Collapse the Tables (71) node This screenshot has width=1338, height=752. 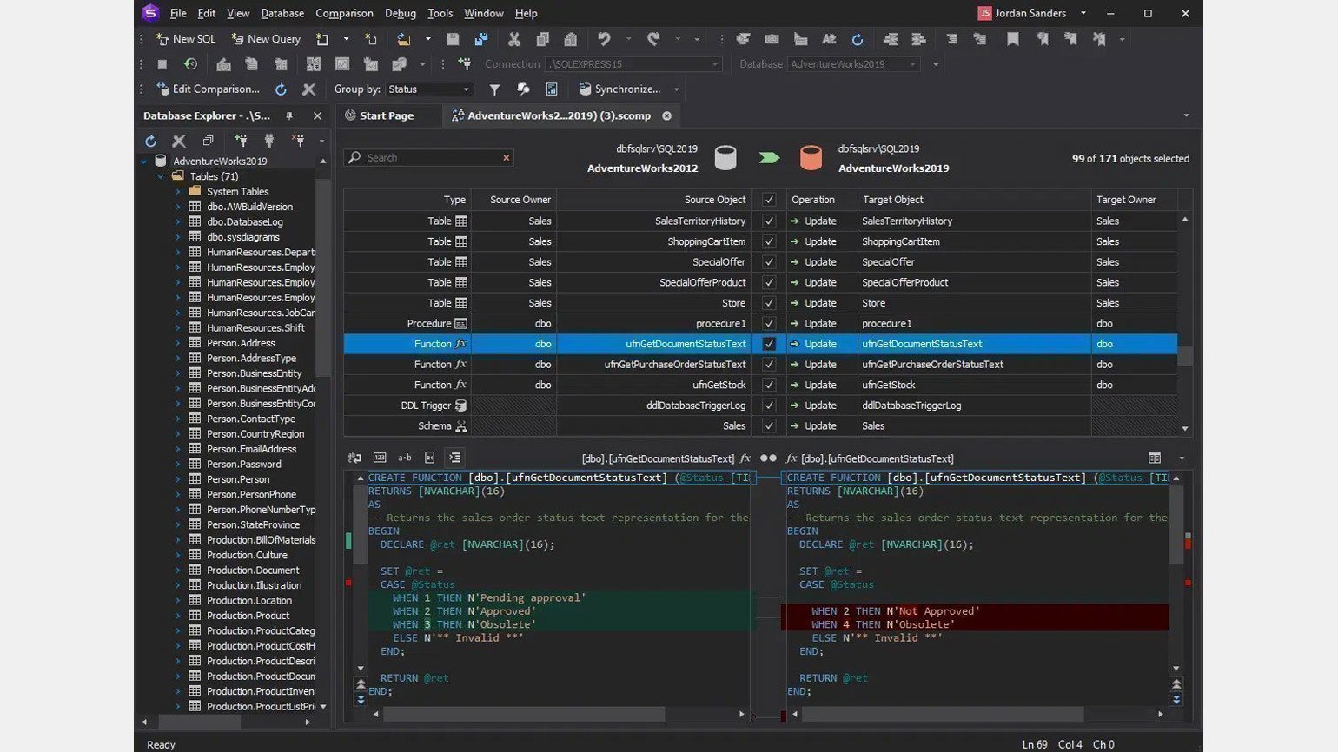click(x=161, y=176)
